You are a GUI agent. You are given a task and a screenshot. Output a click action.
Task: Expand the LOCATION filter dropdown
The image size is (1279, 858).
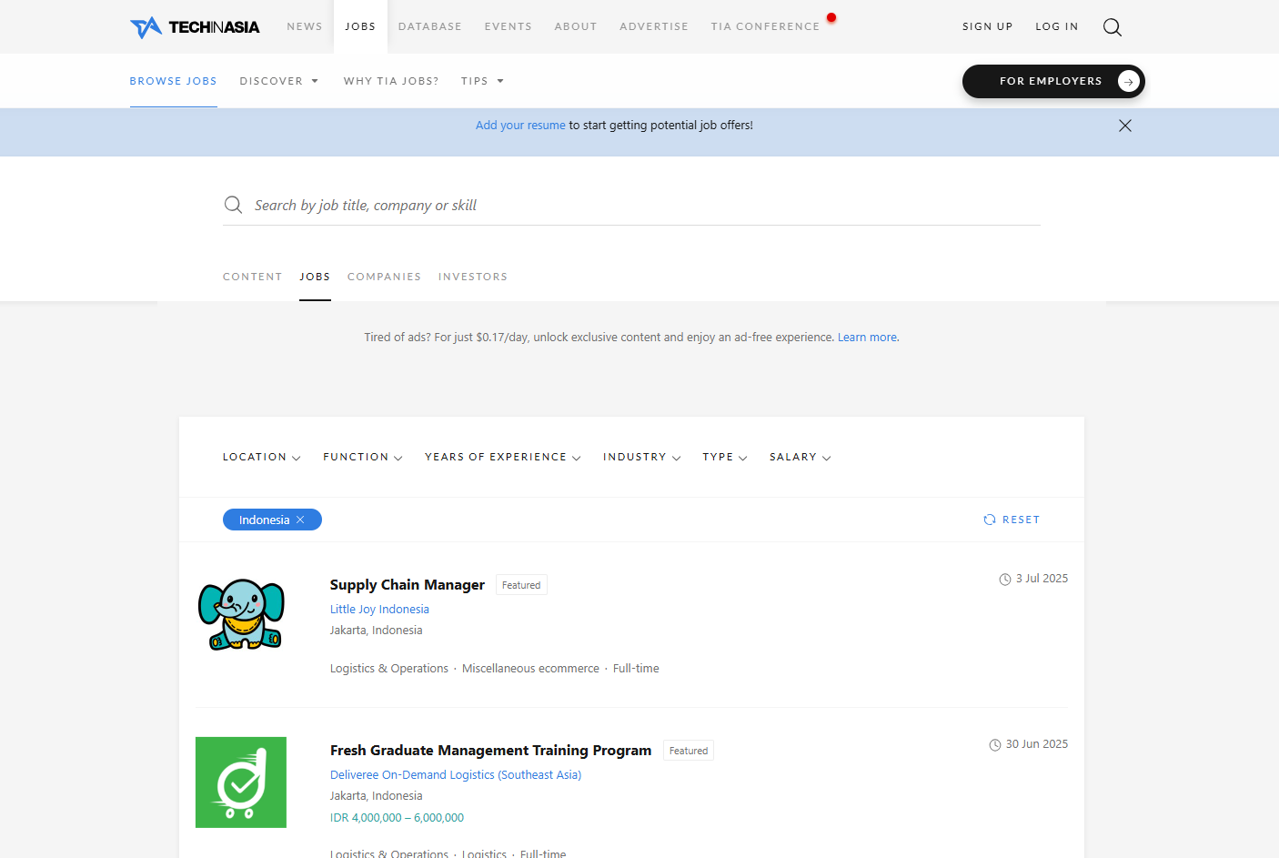[x=261, y=457]
